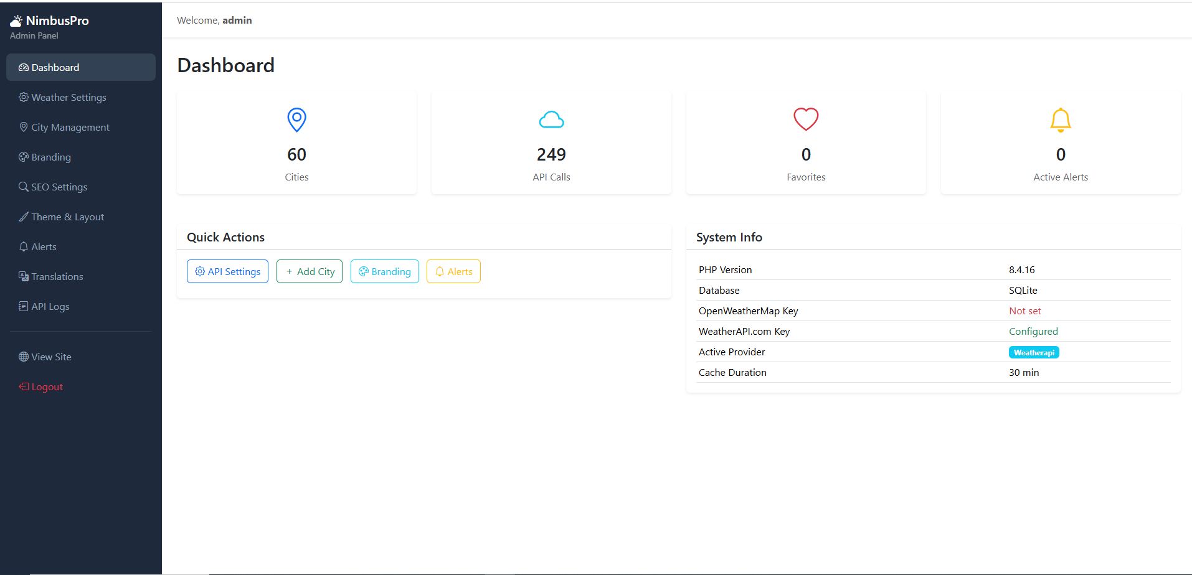Click the 'Cache Duration' label
This screenshot has width=1192, height=575.
click(732, 372)
